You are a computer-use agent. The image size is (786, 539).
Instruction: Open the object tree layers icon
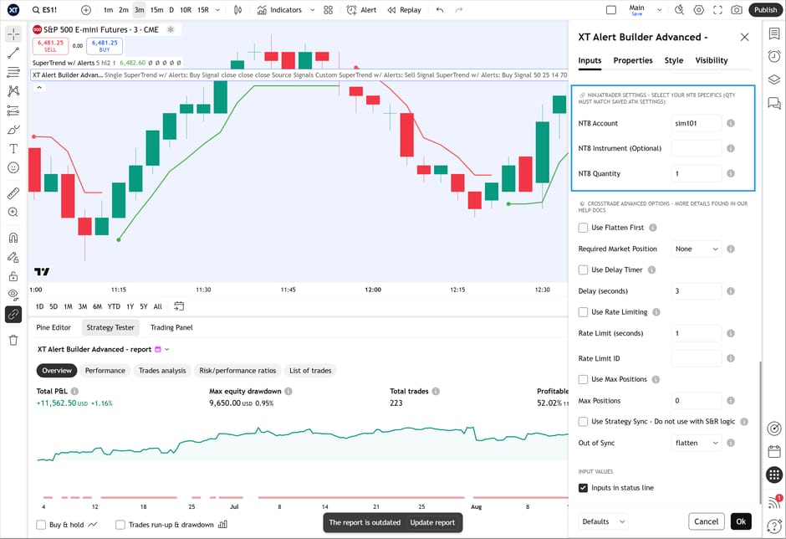774,80
